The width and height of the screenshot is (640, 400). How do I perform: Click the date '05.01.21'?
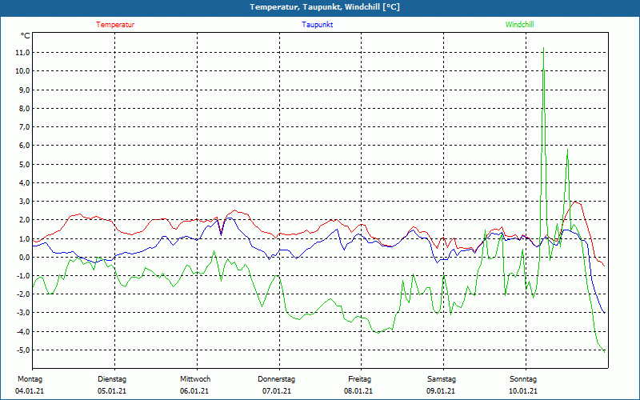112,391
